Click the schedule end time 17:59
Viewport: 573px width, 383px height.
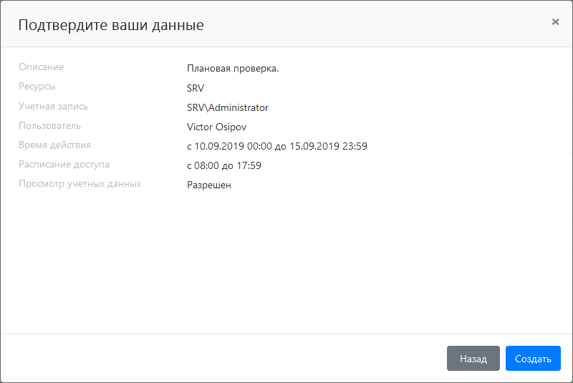(249, 165)
